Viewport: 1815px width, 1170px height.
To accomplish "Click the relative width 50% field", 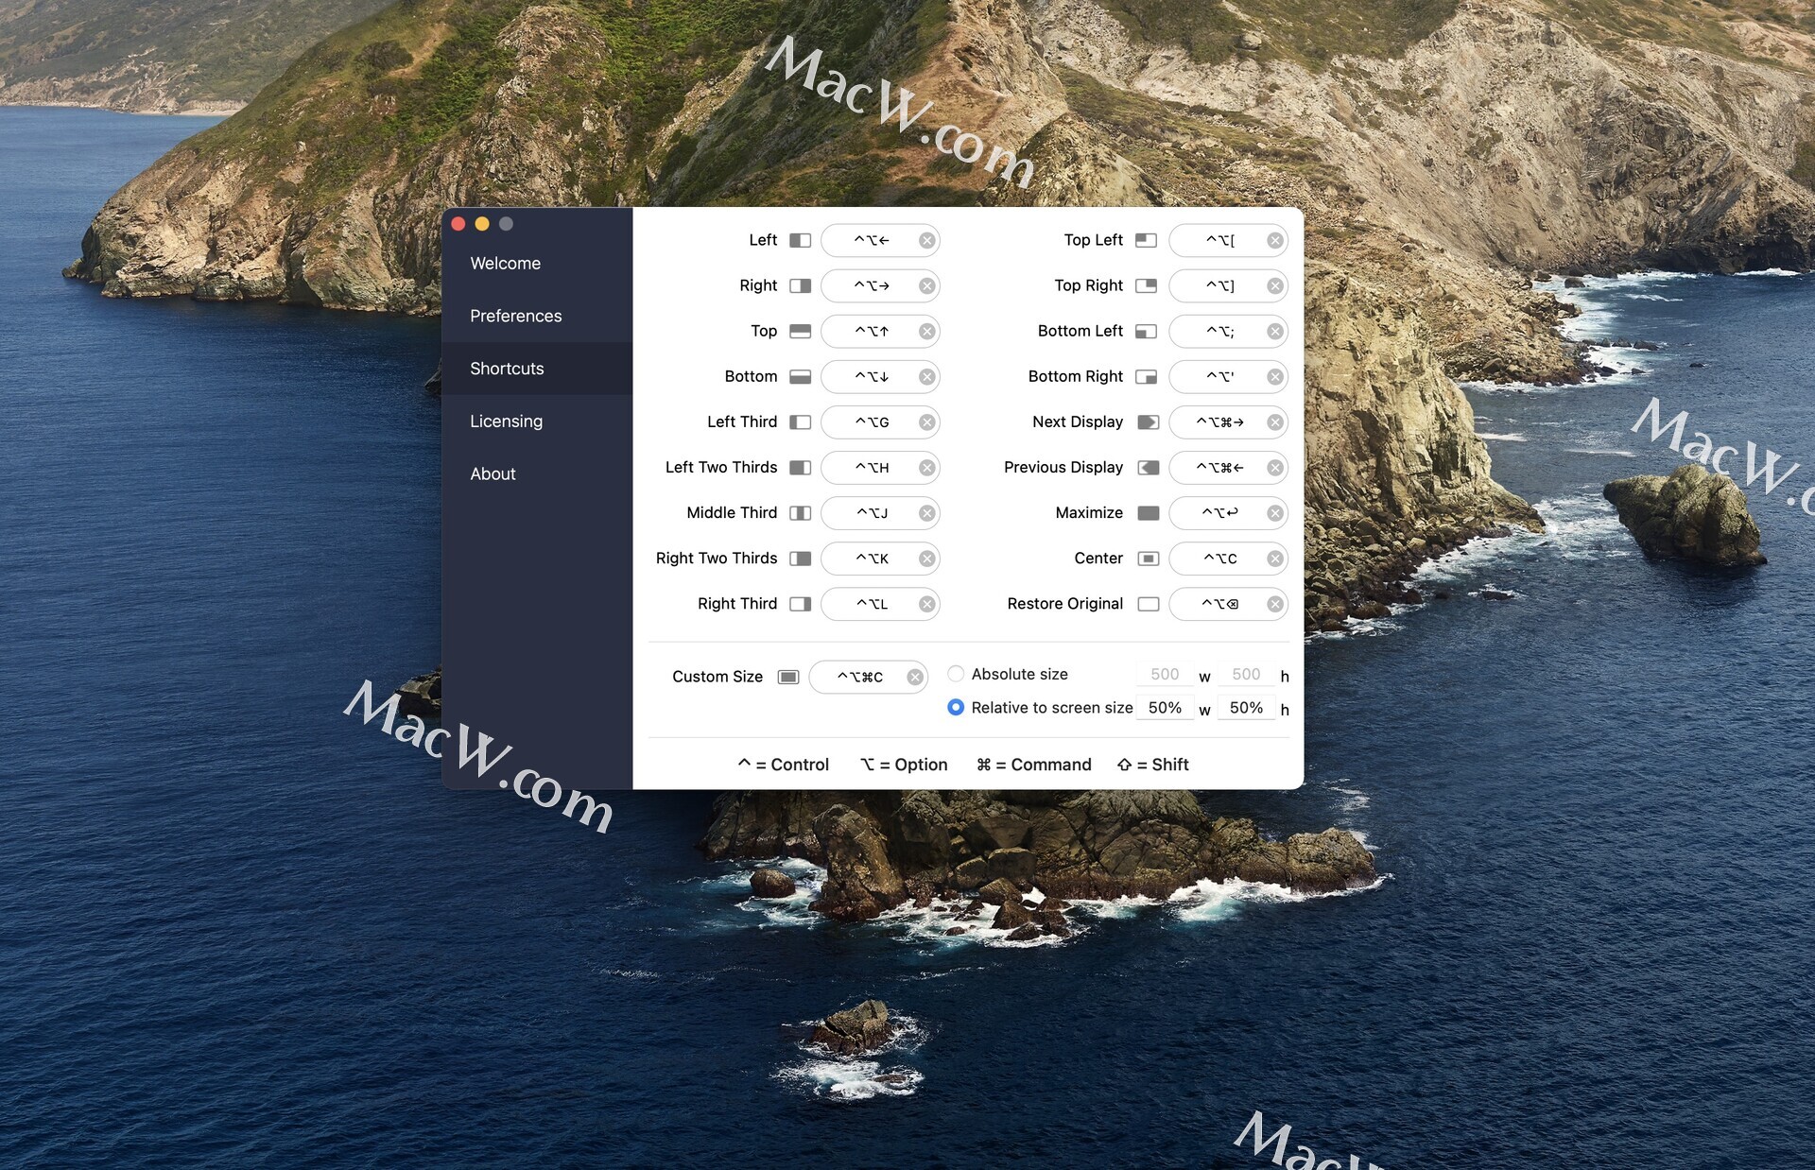I will point(1164,708).
